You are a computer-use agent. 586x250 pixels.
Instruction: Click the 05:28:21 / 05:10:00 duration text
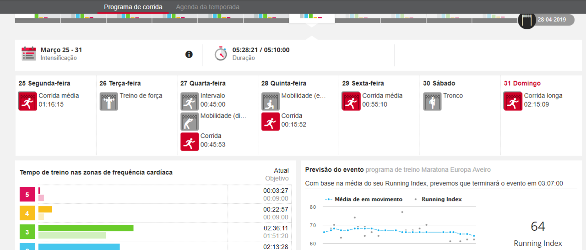click(261, 50)
